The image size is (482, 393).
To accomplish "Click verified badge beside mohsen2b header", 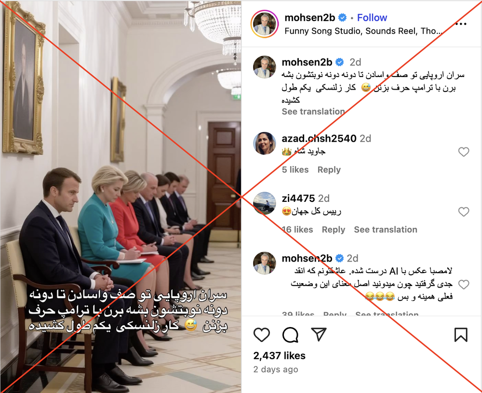I will coord(342,18).
